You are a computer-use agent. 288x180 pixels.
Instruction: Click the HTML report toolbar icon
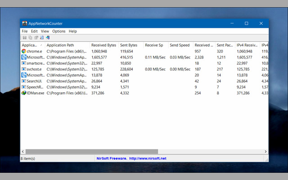pyautogui.click(x=41, y=37)
